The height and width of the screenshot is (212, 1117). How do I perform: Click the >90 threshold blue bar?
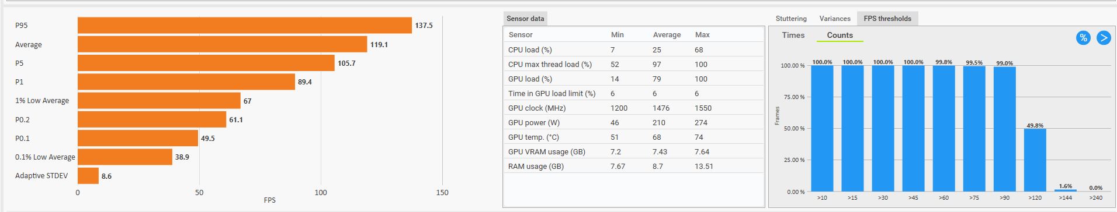(1004, 129)
